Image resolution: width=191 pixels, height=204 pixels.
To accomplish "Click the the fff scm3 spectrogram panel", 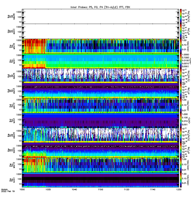I will pos(100,150).
